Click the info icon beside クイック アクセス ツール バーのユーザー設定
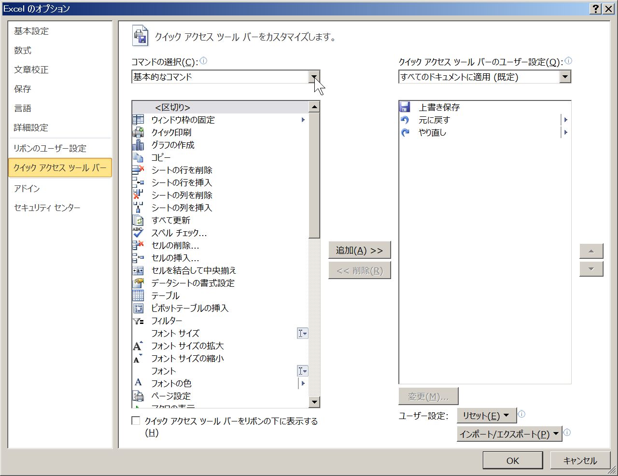This screenshot has height=476, width=618. pos(568,61)
